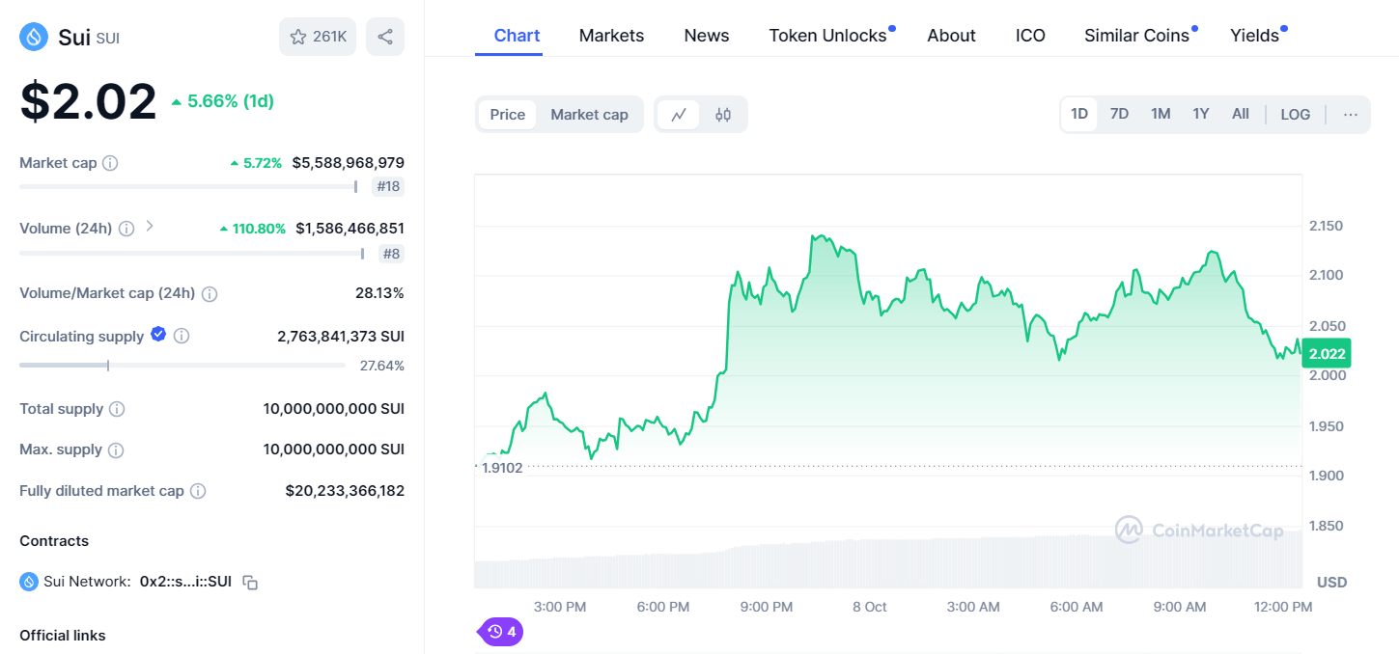
Task: Open the ICO tab
Action: click(1030, 36)
